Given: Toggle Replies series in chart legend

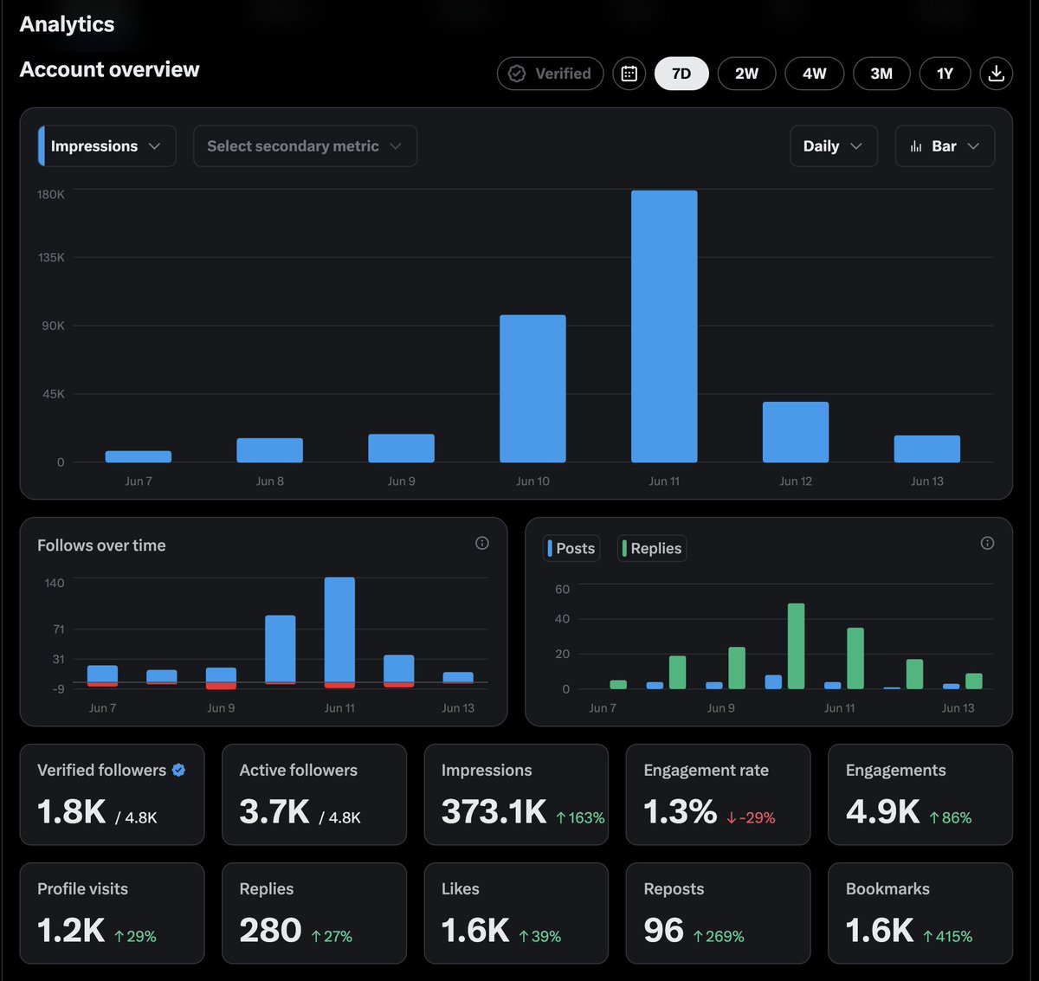Looking at the screenshot, I should 652,548.
